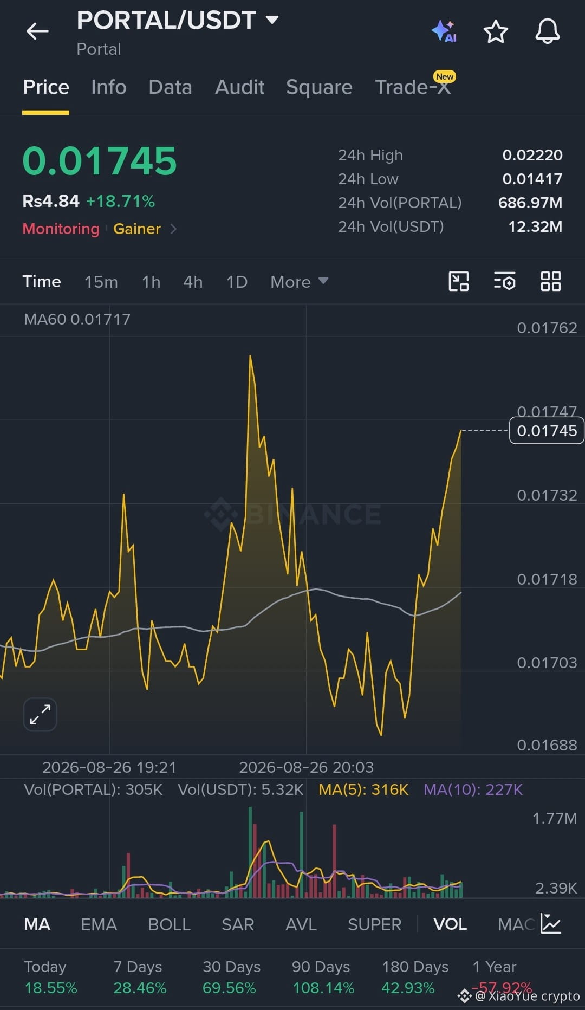This screenshot has height=1010, width=585.
Task: Switch to the Info tab
Action: point(109,87)
